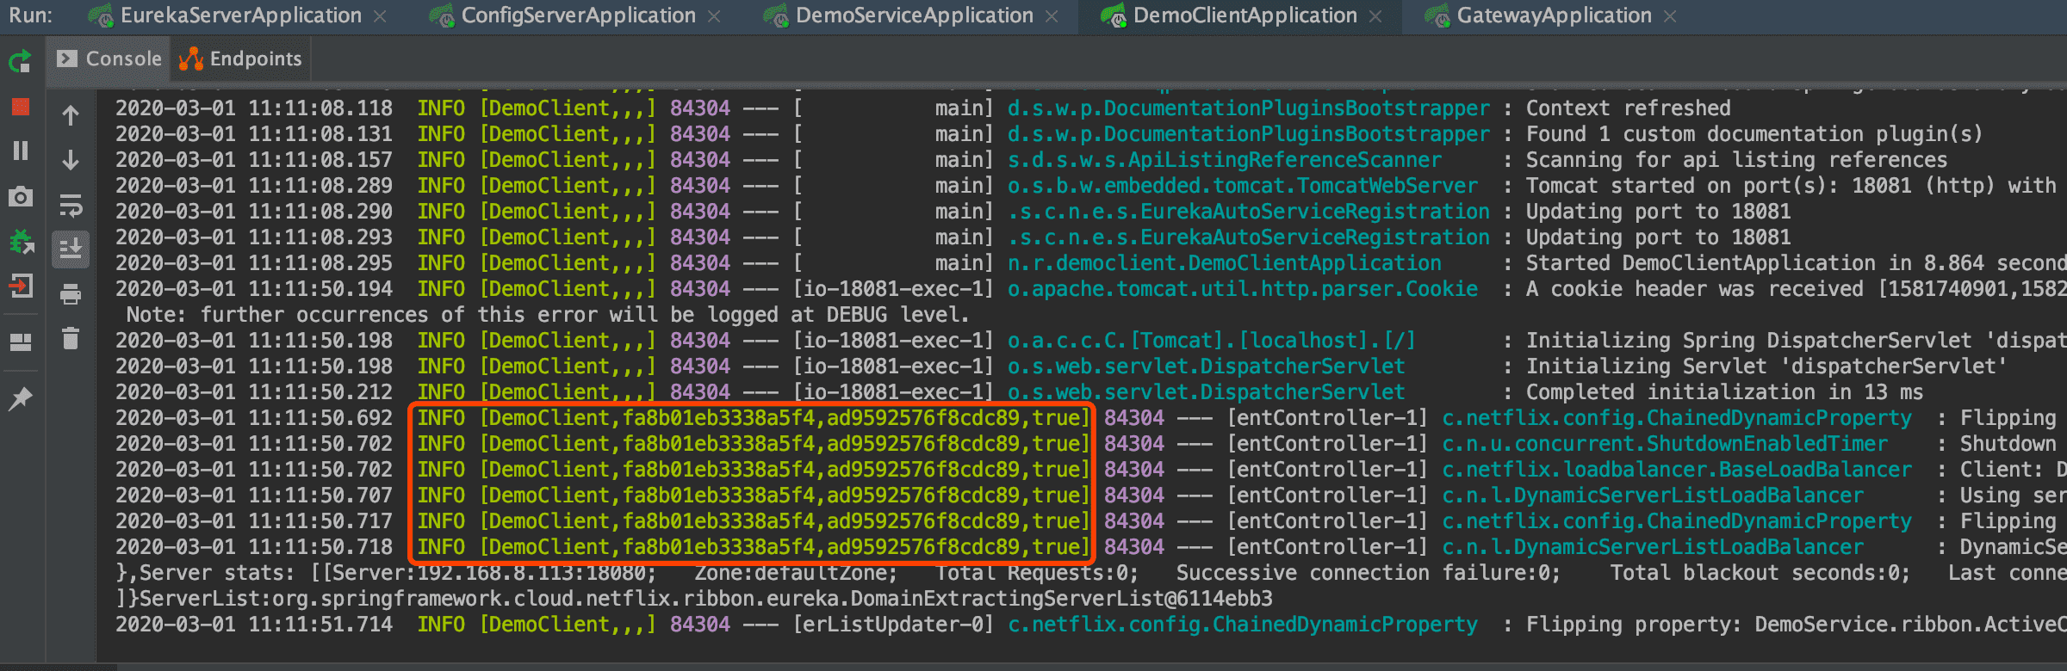2067x671 pixels.
Task: Open the Console tab
Action: [109, 58]
